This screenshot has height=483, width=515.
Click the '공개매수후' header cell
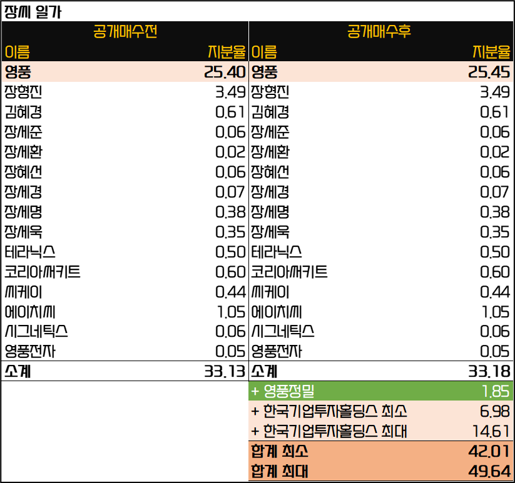tap(379, 31)
